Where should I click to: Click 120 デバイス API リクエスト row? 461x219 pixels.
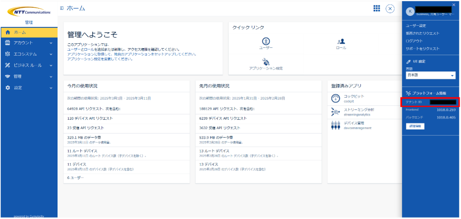point(126,118)
